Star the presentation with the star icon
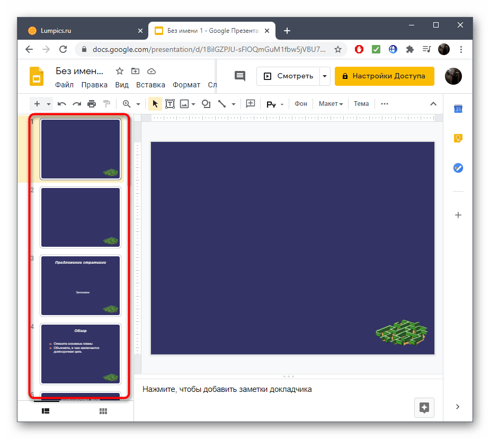490x439 pixels. (119, 71)
